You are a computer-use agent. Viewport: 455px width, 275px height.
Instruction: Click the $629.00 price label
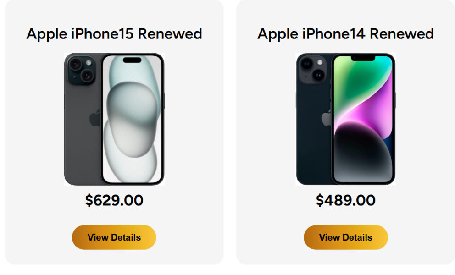tap(114, 200)
